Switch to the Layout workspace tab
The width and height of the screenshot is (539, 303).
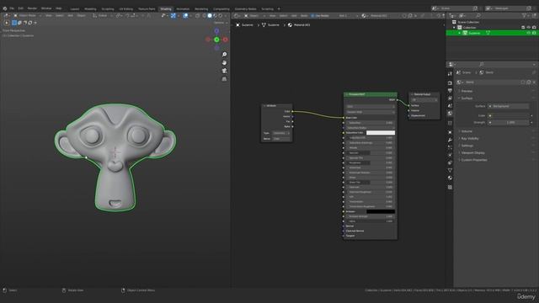coord(75,9)
